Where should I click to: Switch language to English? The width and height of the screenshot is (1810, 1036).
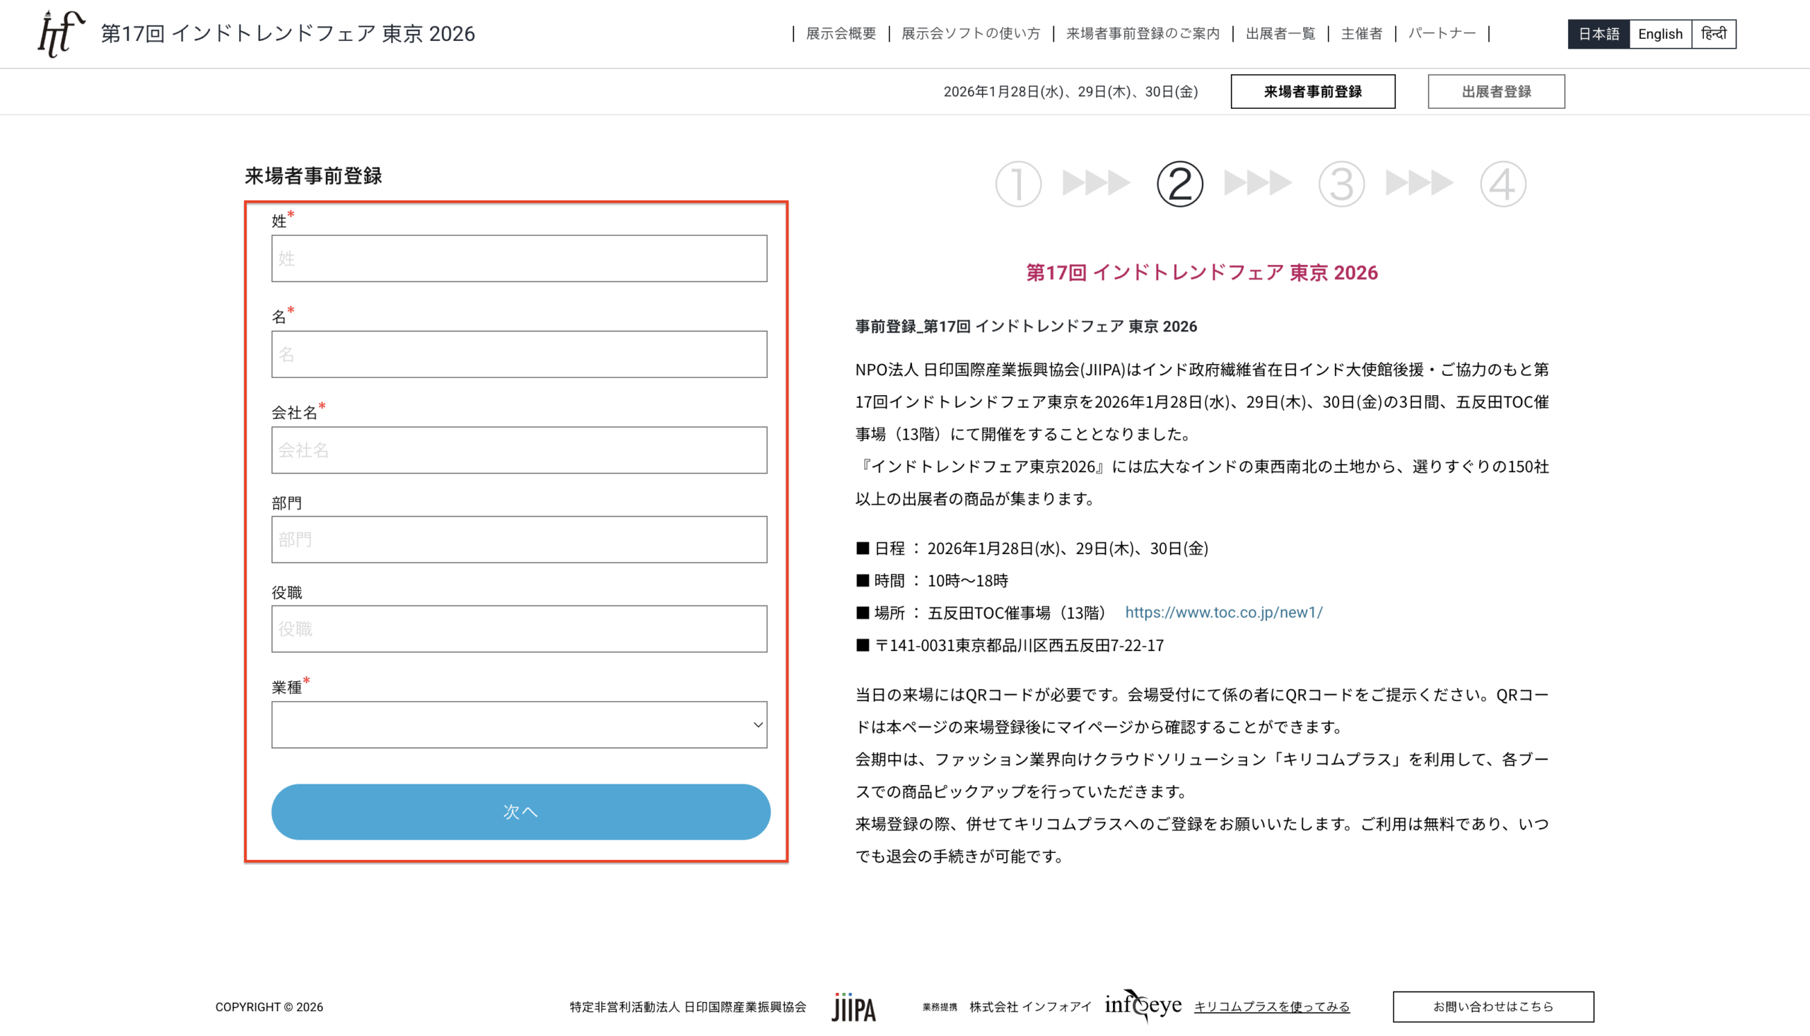(x=1660, y=34)
